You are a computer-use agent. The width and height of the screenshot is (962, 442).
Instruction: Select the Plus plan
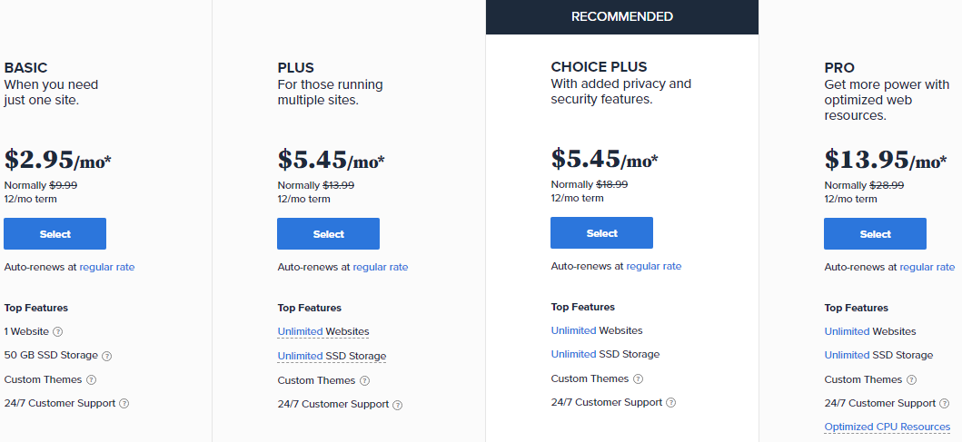tap(329, 234)
